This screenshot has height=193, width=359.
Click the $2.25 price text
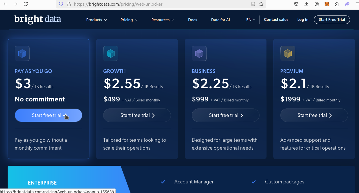pos(211,83)
